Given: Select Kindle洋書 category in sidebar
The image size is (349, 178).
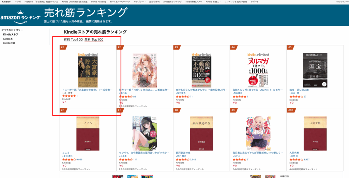Looking at the screenshot, I should (x=9, y=43).
